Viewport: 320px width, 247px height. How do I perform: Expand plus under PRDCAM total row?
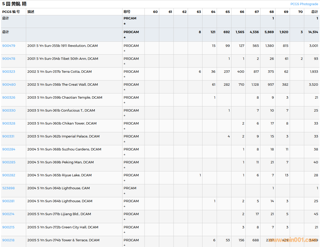(x=125, y=38)
